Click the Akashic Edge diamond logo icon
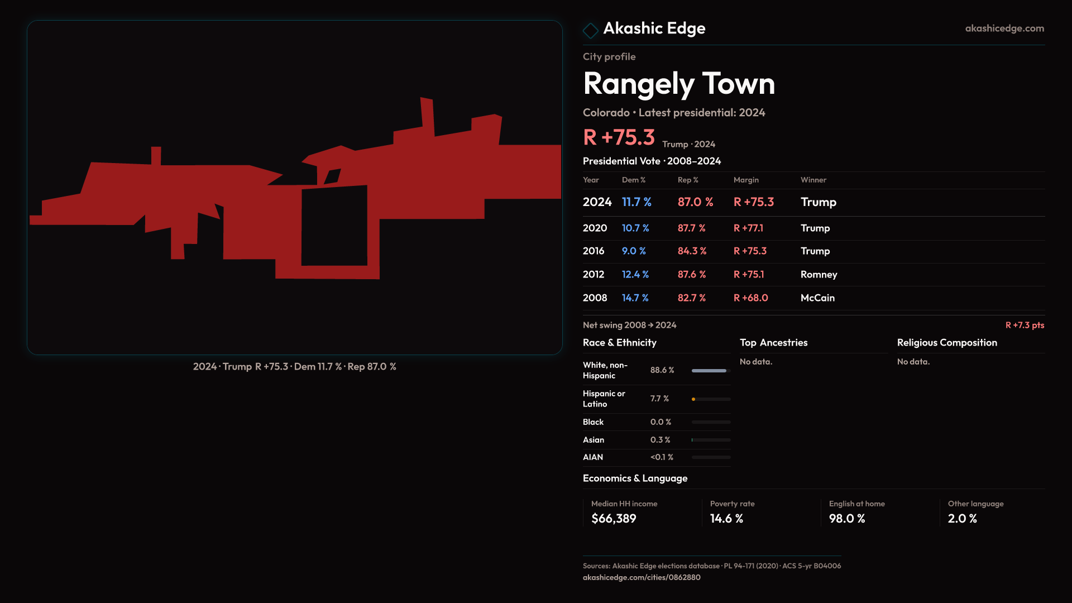 [590, 30]
